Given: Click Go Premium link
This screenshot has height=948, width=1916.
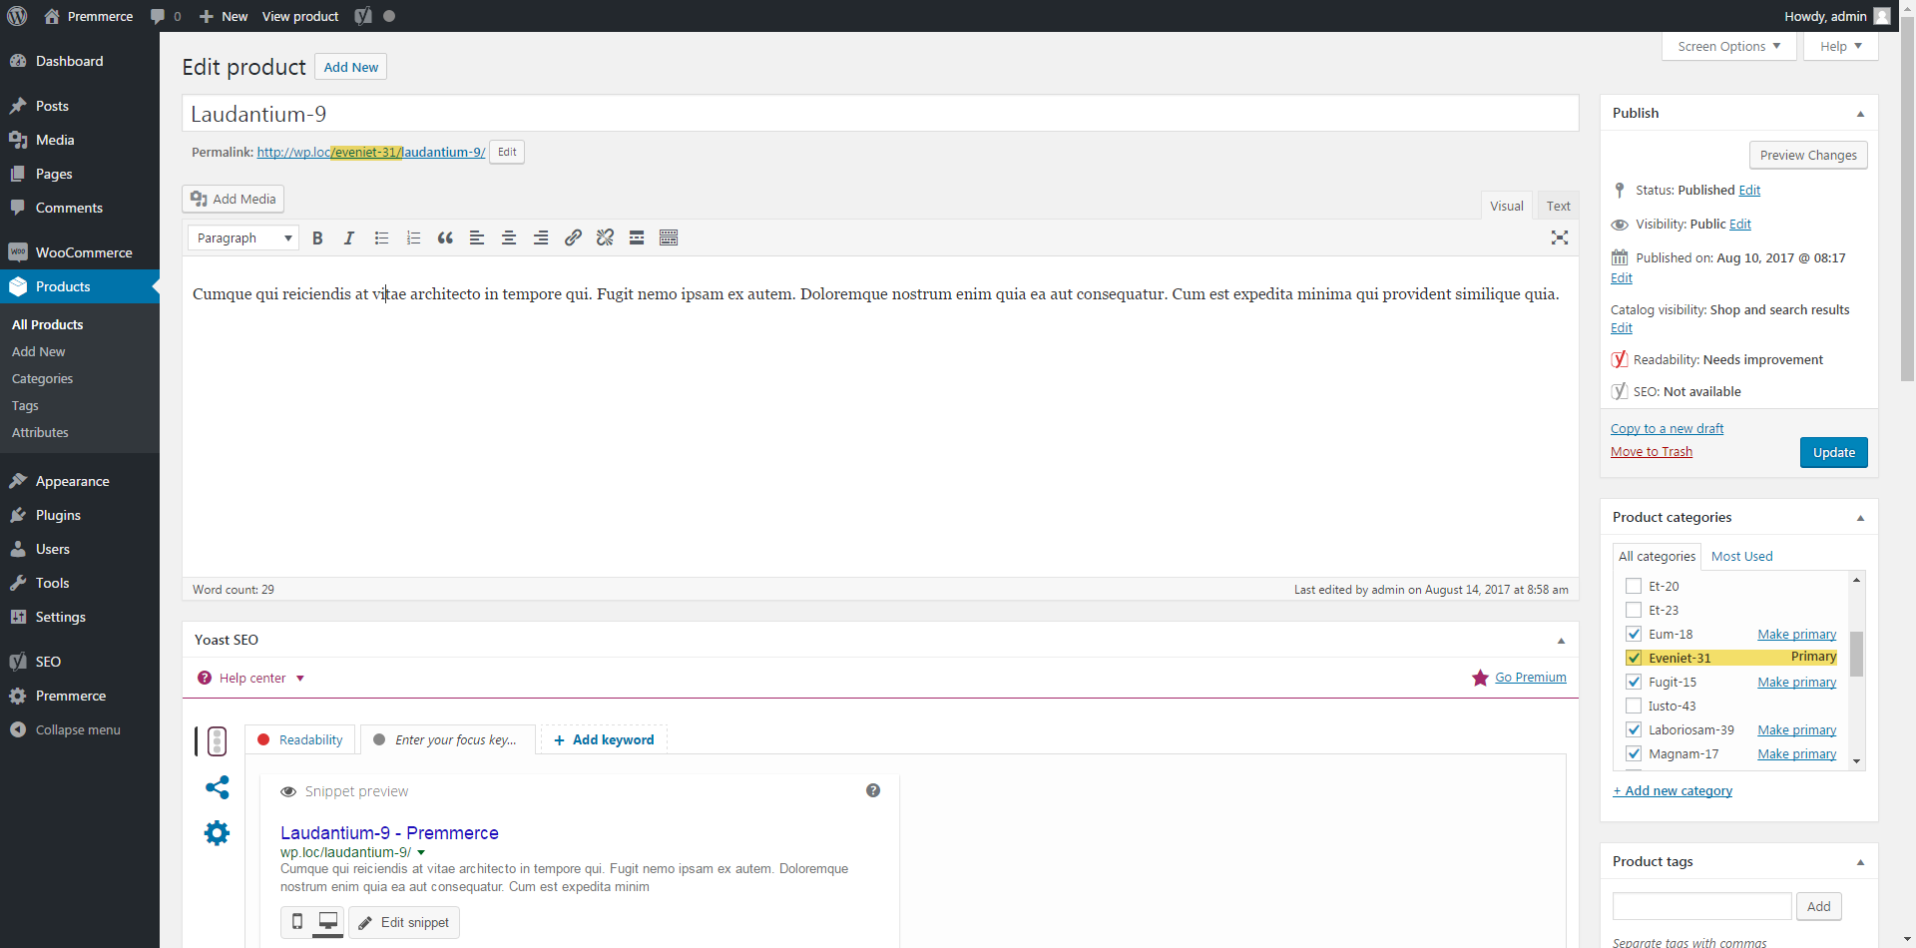Looking at the screenshot, I should 1530,677.
